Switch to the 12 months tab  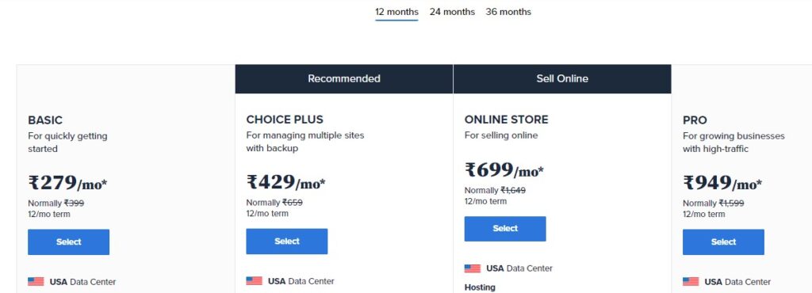click(x=396, y=12)
